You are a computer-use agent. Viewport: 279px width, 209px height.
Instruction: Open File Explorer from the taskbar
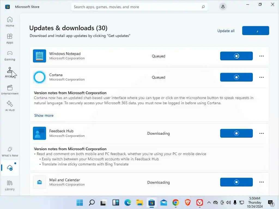(140, 202)
